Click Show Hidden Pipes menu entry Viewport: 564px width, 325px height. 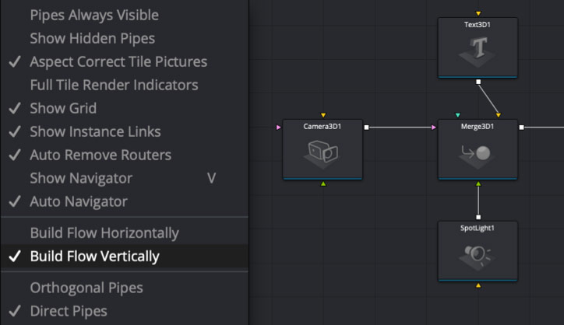click(x=92, y=38)
